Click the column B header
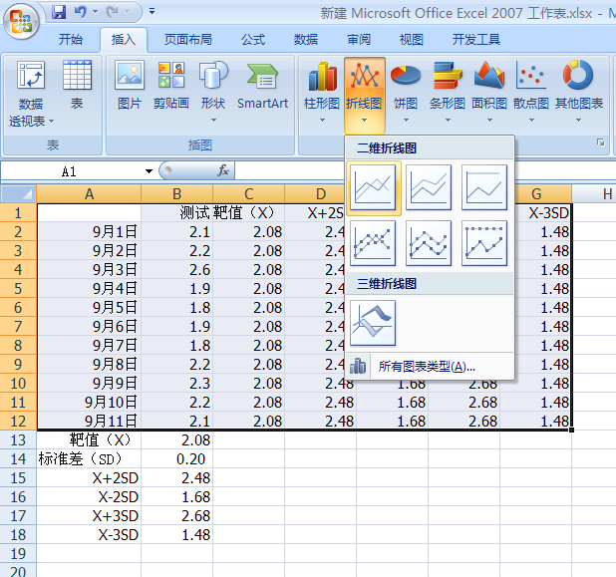This screenshot has width=616, height=577. pos(176,193)
